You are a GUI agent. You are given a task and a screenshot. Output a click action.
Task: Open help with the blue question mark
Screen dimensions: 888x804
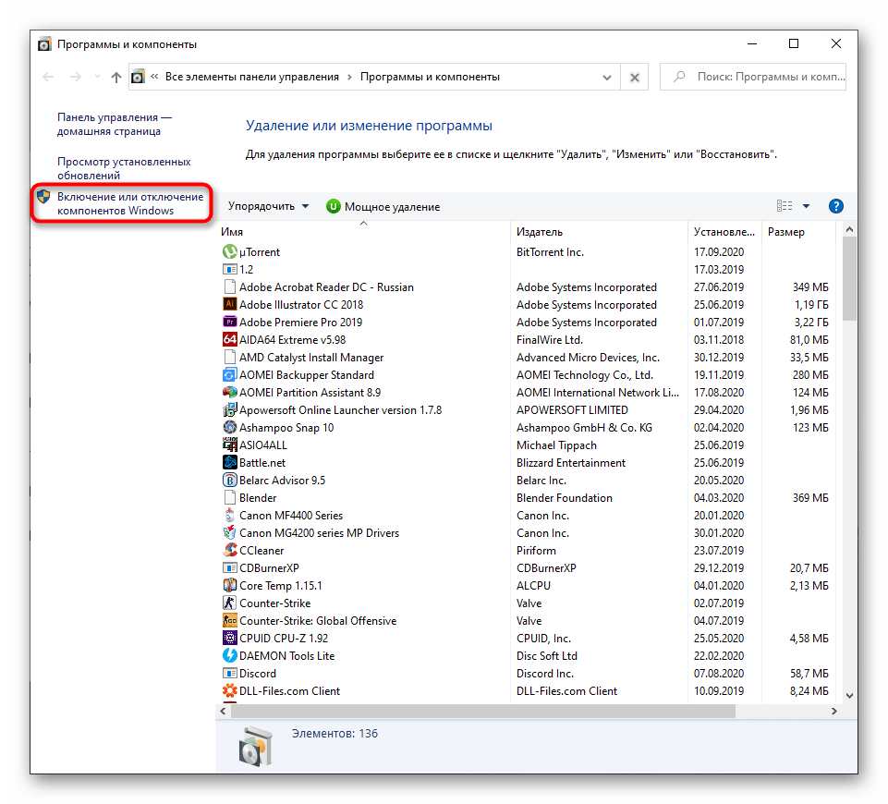(835, 206)
